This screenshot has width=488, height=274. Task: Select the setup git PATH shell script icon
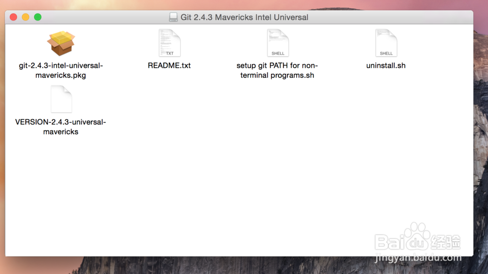tap(278, 43)
